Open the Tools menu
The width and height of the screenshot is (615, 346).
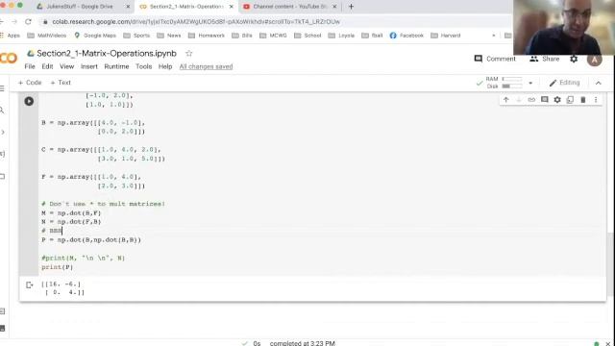click(x=143, y=66)
